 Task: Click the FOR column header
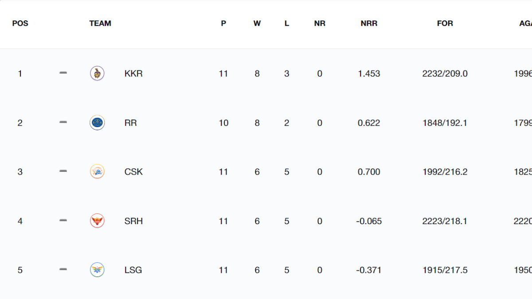click(x=445, y=23)
